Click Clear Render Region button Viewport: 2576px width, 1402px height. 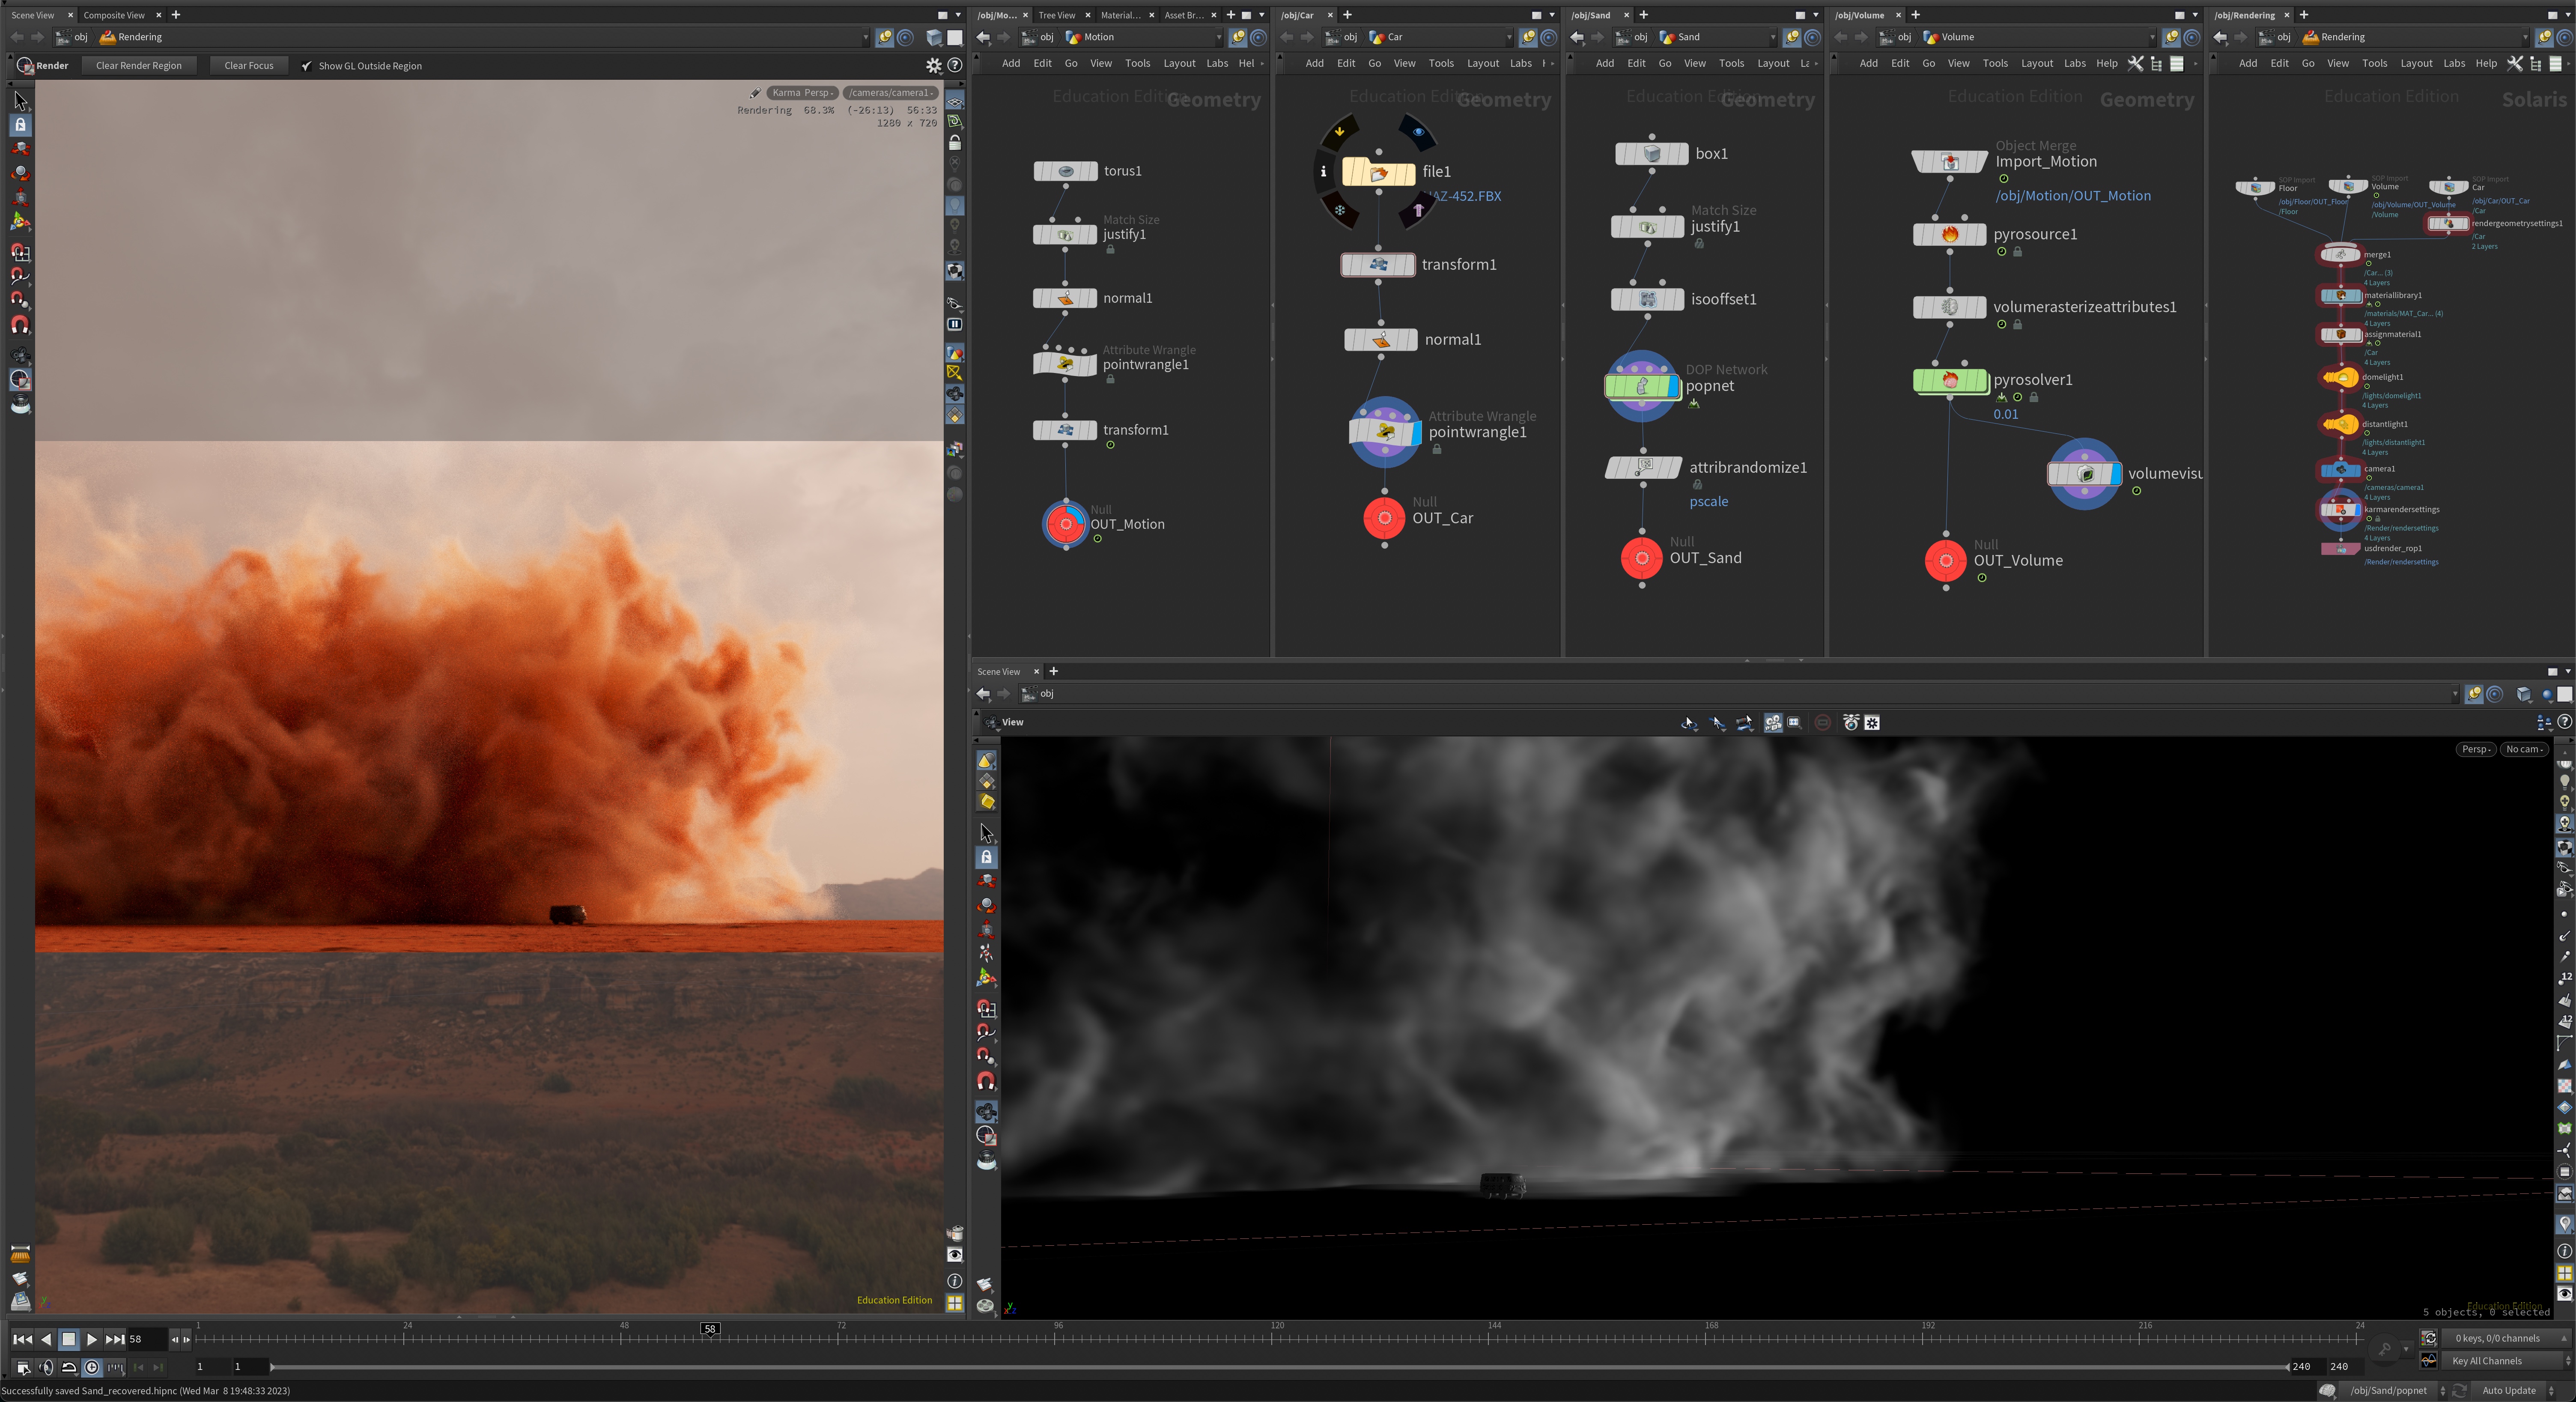click(139, 66)
